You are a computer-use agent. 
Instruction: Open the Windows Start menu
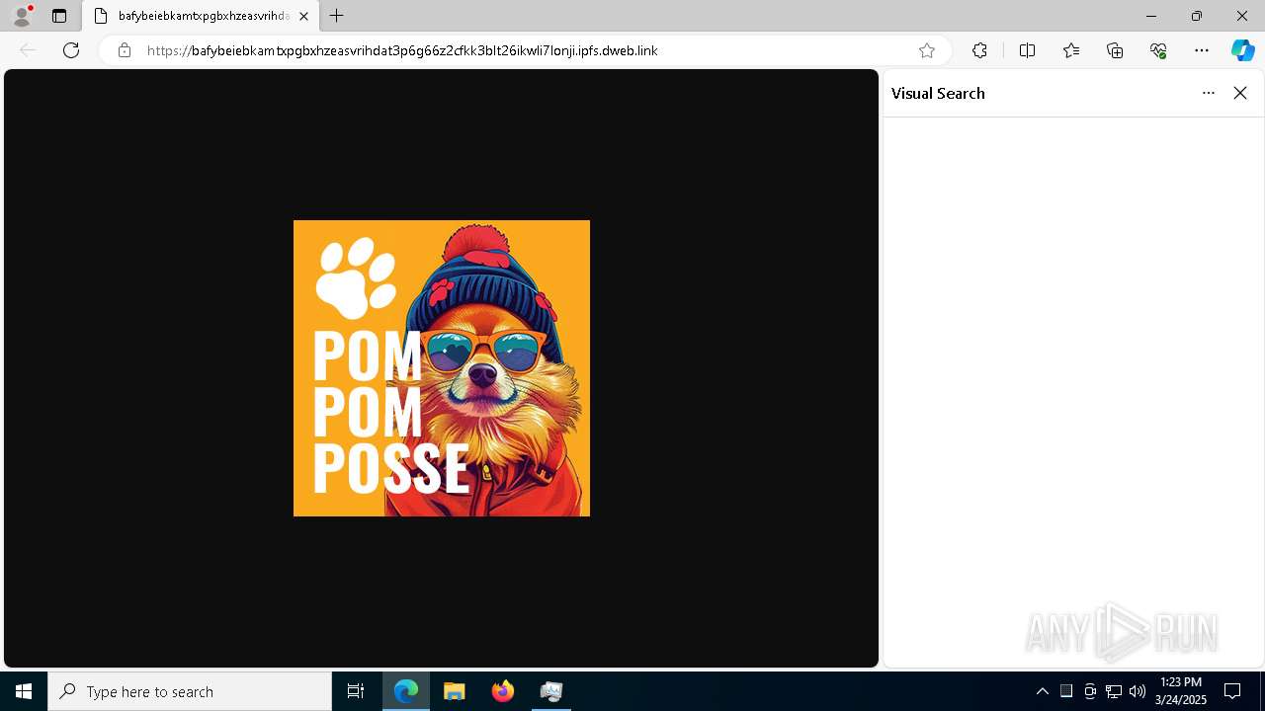pyautogui.click(x=24, y=691)
